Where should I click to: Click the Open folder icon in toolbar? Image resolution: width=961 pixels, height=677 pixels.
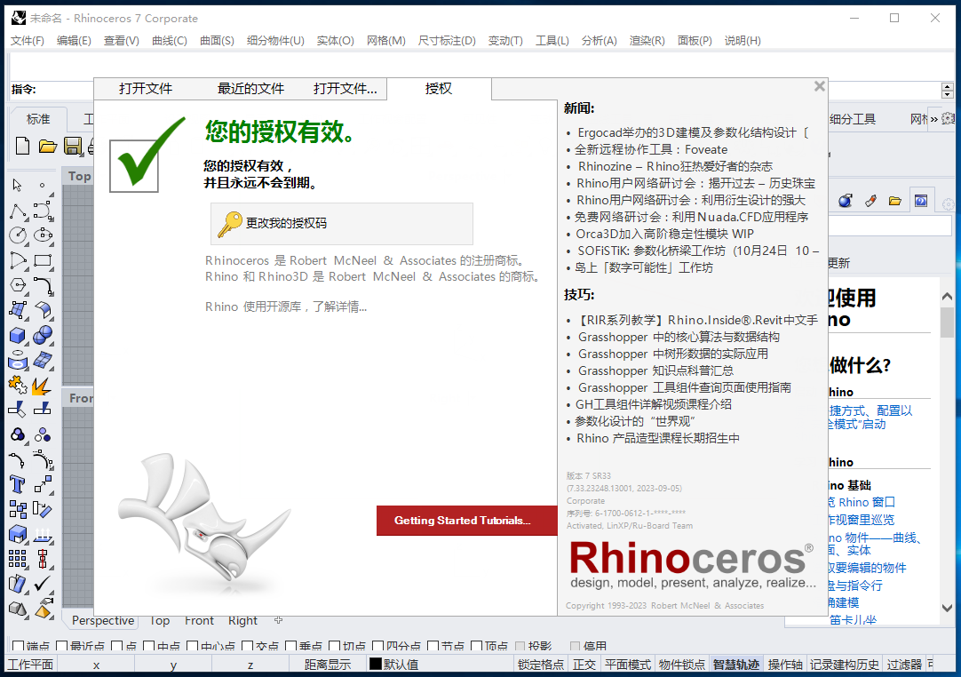coord(47,146)
